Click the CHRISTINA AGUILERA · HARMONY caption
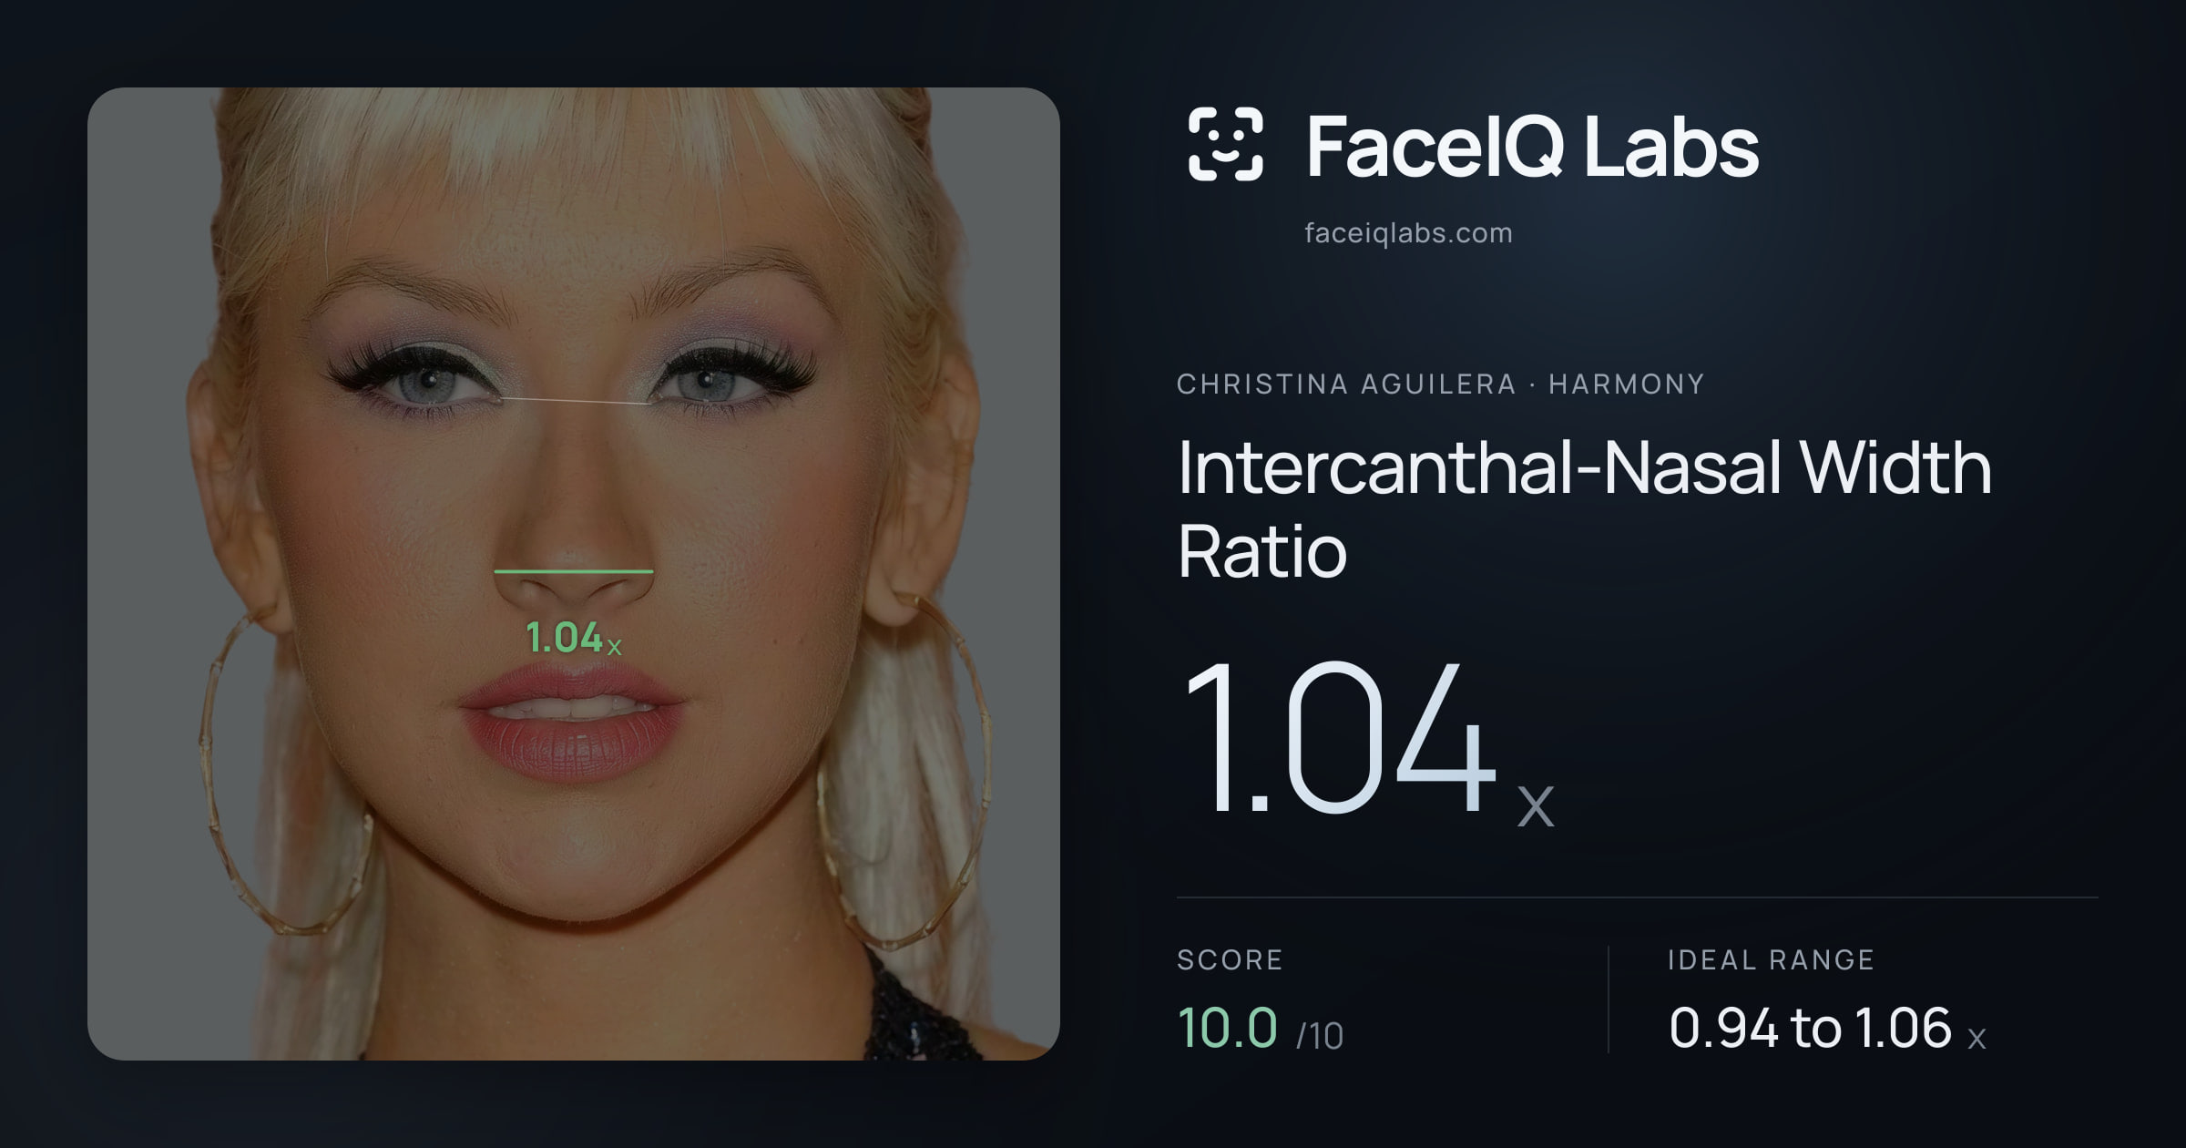 (1440, 384)
